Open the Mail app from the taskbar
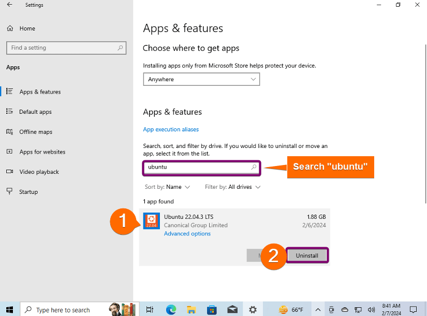 (232, 309)
